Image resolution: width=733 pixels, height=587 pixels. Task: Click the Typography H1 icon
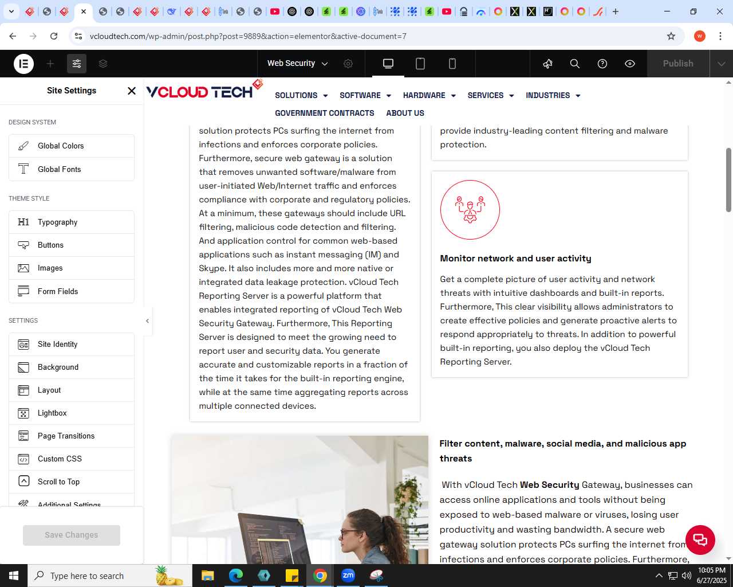tap(23, 222)
